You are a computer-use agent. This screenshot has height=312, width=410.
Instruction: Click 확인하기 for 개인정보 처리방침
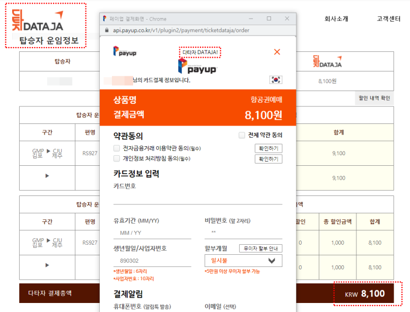tap(268, 159)
